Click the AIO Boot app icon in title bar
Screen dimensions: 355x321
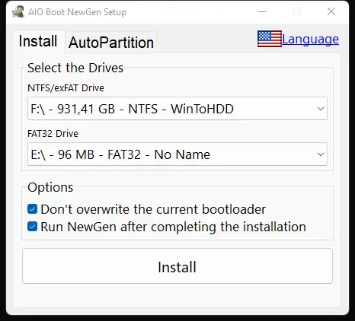(x=18, y=11)
